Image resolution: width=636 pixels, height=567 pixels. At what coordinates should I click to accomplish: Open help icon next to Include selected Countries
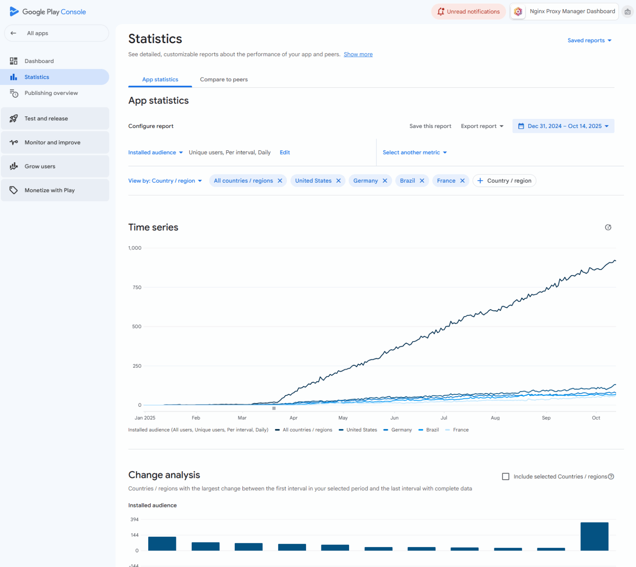pyautogui.click(x=611, y=476)
